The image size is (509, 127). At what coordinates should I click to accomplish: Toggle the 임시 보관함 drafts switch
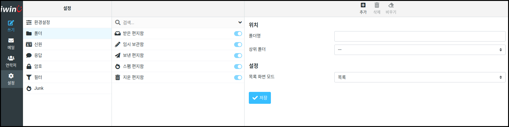pos(238,45)
